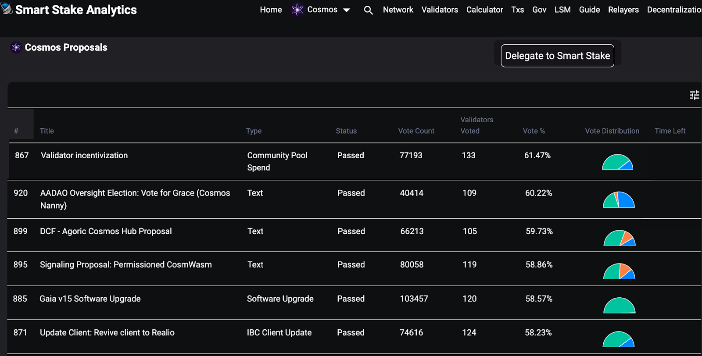702x356 pixels.
Task: Click vote count 103457
Action: [x=414, y=299]
